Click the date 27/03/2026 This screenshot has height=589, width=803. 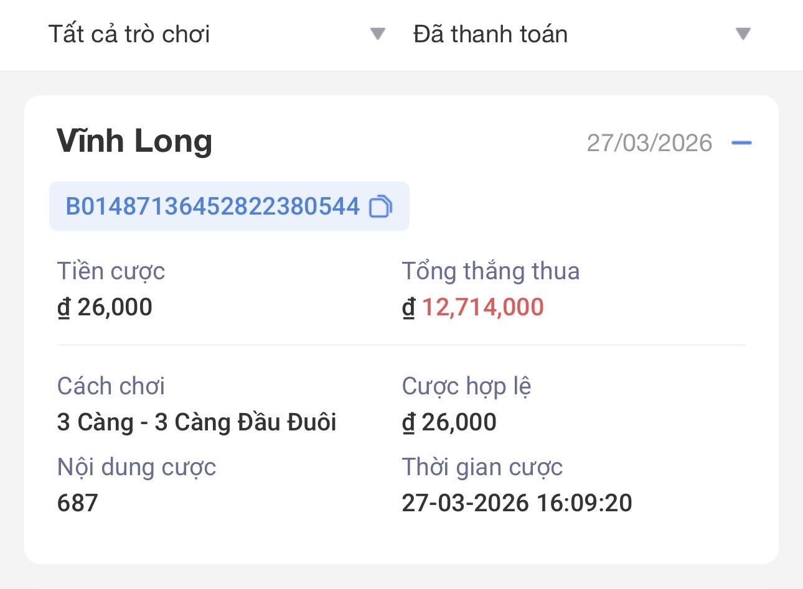click(x=649, y=143)
